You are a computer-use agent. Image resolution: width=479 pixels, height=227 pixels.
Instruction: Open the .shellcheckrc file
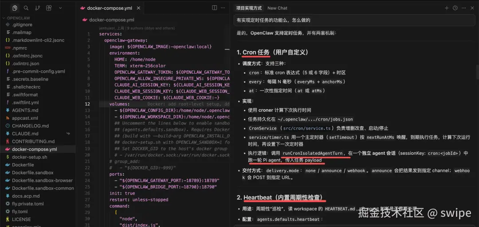[26, 87]
